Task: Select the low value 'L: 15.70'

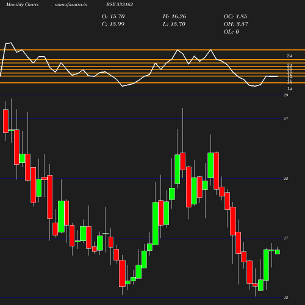Action: coord(174,24)
